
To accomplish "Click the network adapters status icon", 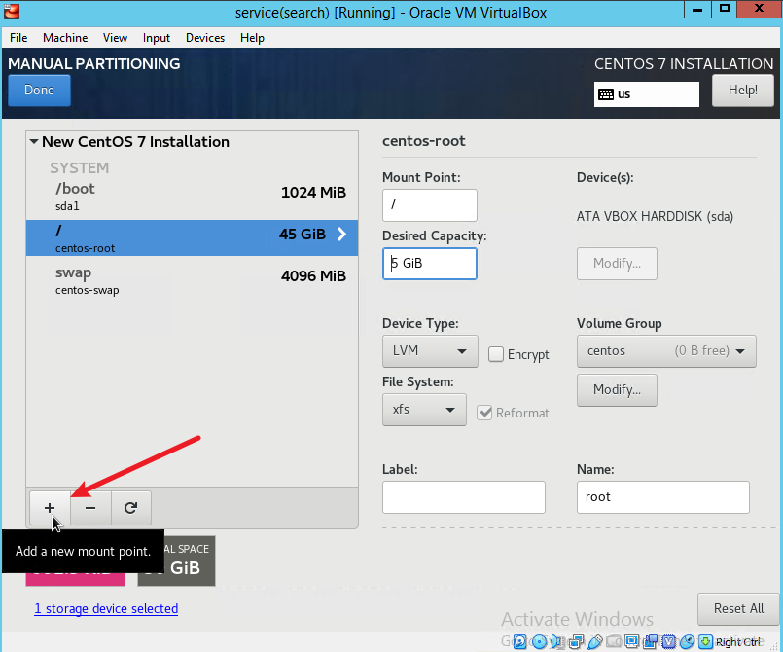I will point(577,641).
